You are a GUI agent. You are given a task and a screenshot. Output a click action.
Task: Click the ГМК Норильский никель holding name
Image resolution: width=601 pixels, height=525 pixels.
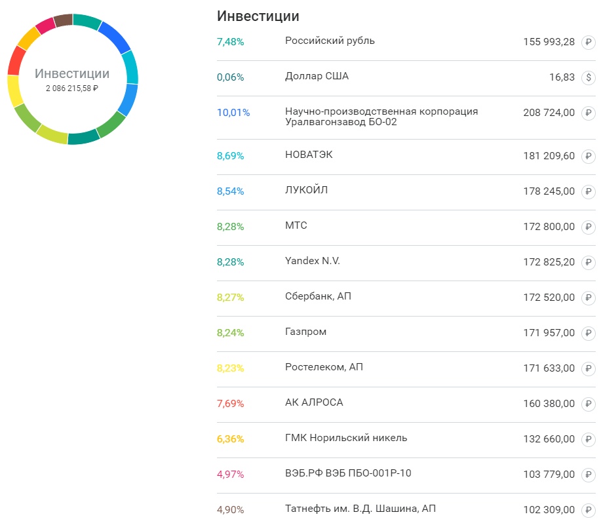pyautogui.click(x=346, y=438)
